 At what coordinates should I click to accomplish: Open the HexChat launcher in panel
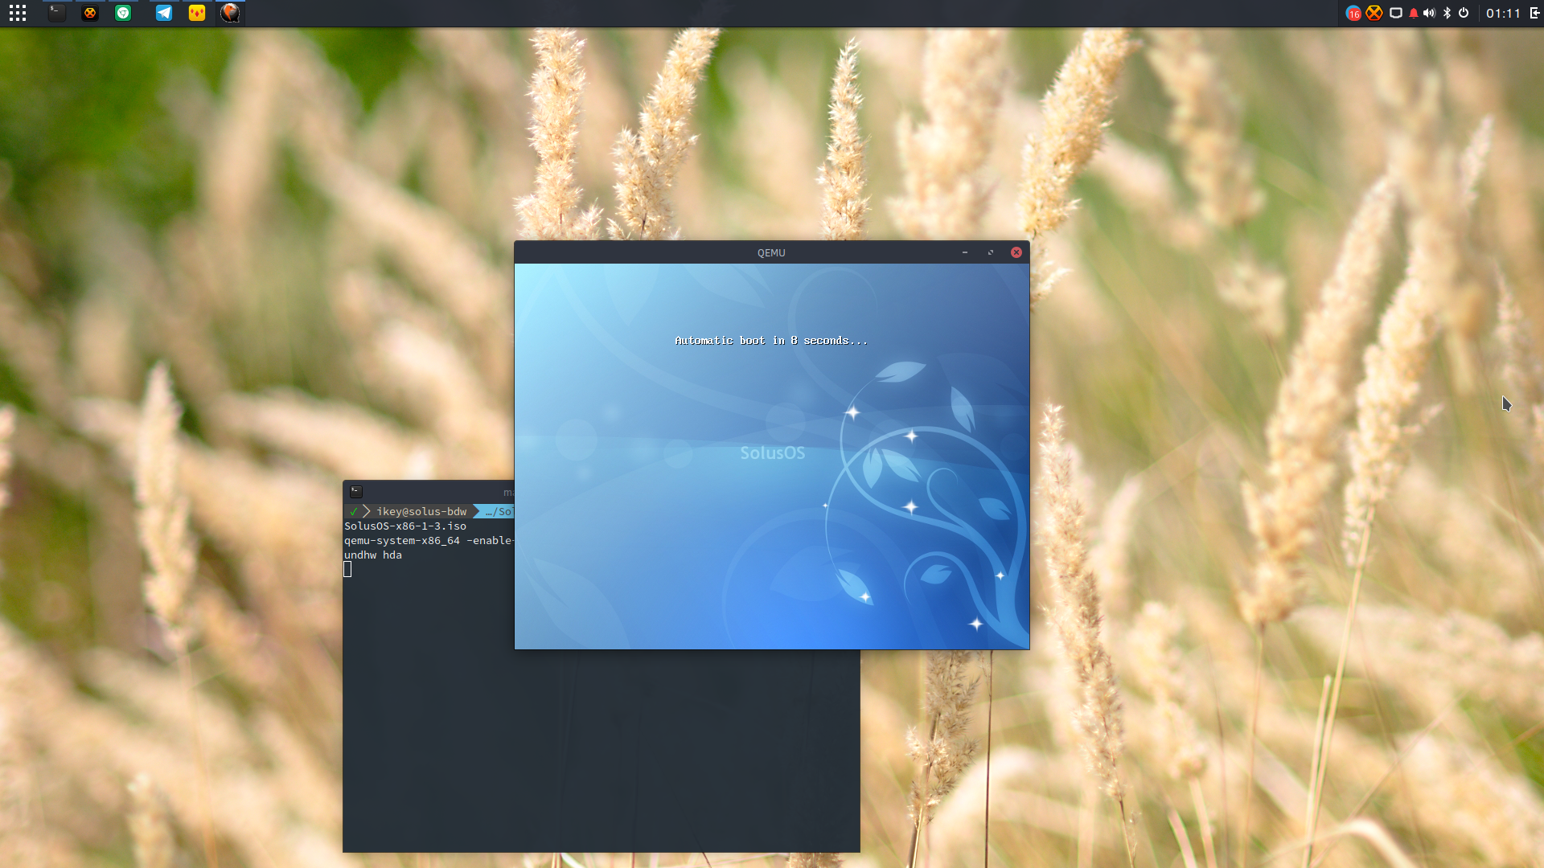coord(90,13)
